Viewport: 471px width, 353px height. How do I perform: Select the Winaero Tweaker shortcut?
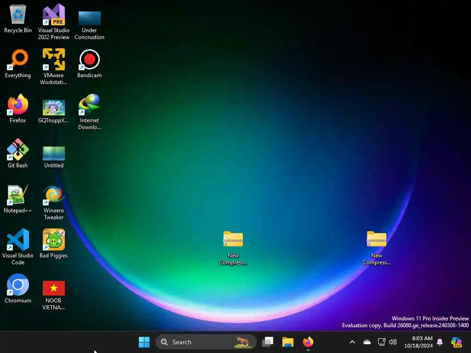click(x=53, y=203)
